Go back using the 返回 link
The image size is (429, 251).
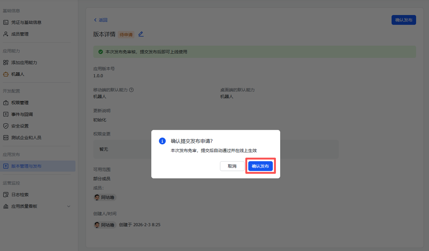[101, 20]
